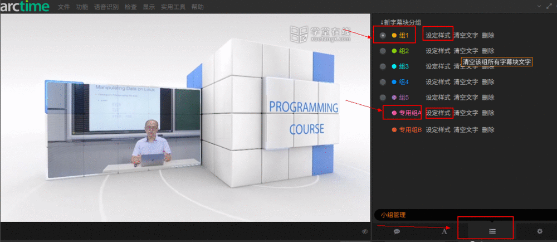
Task: Click the orange color dot of 组1
Action: pyautogui.click(x=394, y=35)
